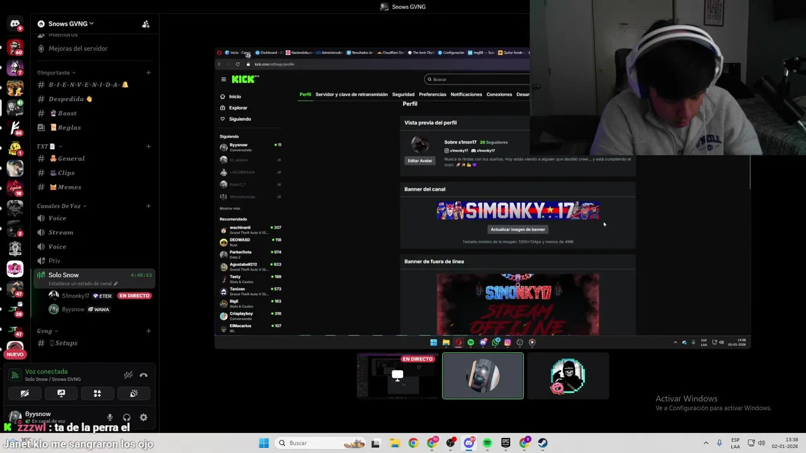Open Discord user settings gear

tap(144, 417)
